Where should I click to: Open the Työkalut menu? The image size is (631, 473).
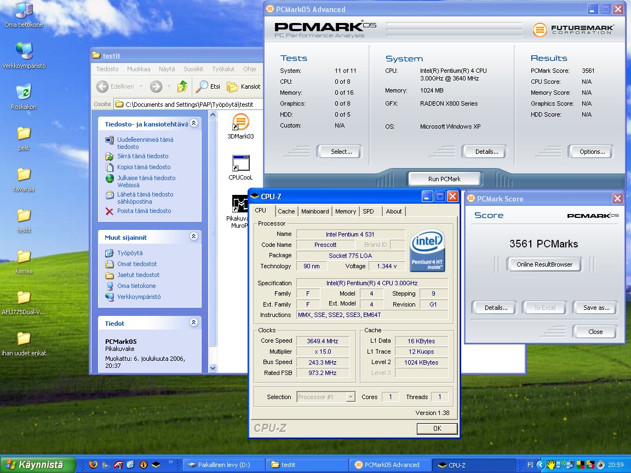pos(223,69)
